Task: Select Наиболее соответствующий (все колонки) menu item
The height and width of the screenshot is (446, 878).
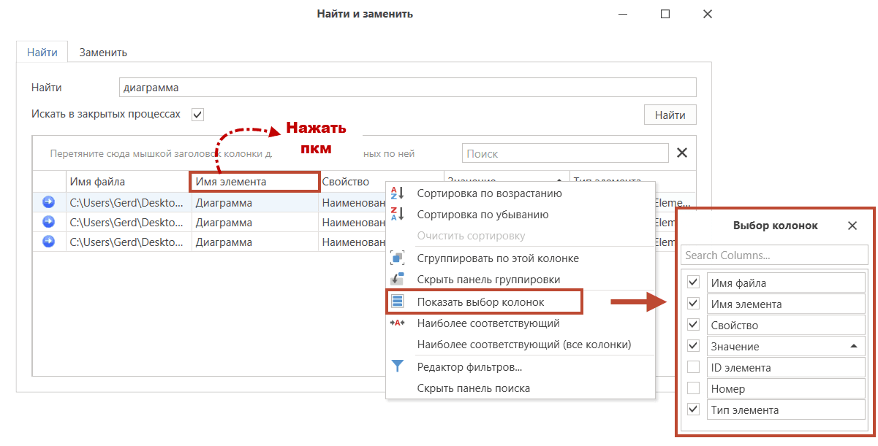Action: coord(523,344)
